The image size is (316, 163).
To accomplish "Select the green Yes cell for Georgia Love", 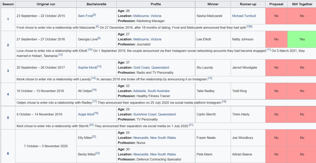I will (x=302, y=39).
